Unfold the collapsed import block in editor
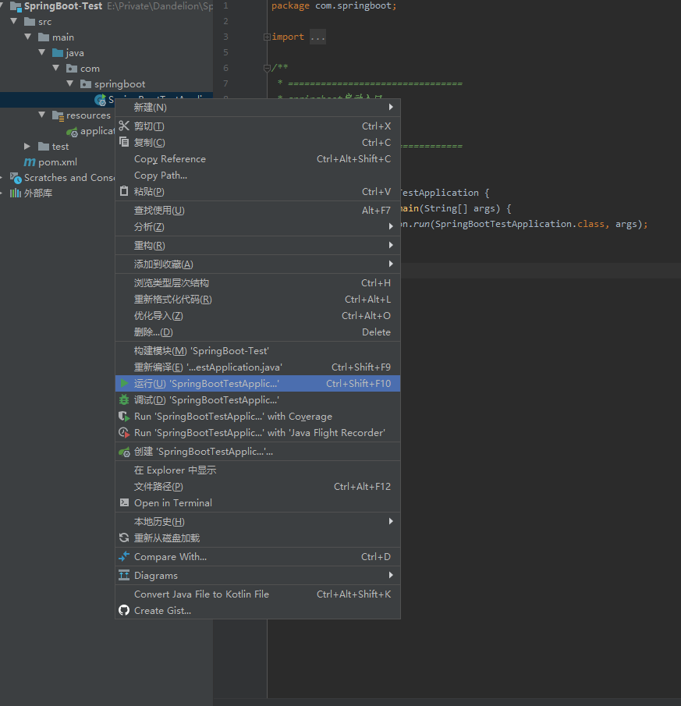 pyautogui.click(x=268, y=37)
